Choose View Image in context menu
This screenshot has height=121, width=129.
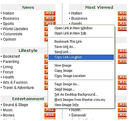pyautogui.click(x=81, y=66)
